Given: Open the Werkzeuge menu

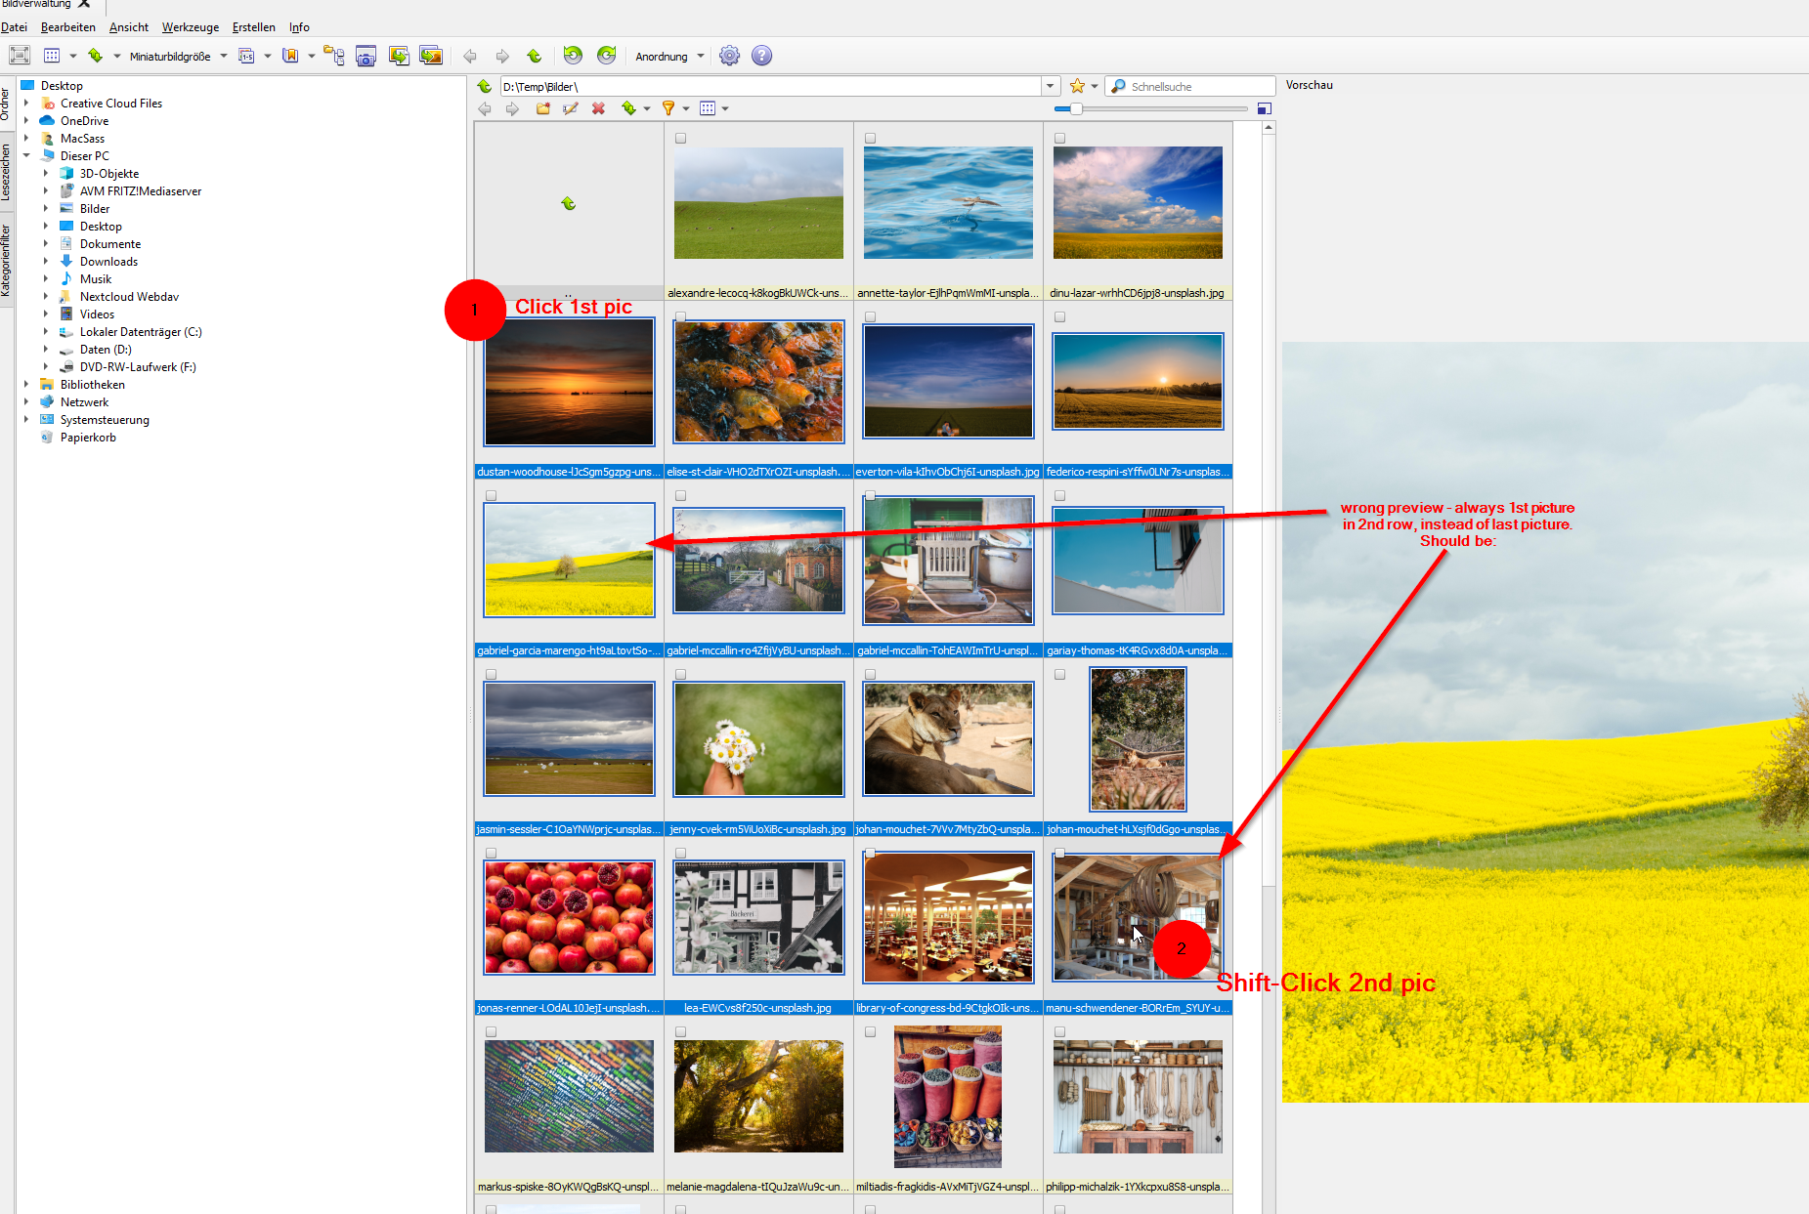Looking at the screenshot, I should (x=191, y=27).
